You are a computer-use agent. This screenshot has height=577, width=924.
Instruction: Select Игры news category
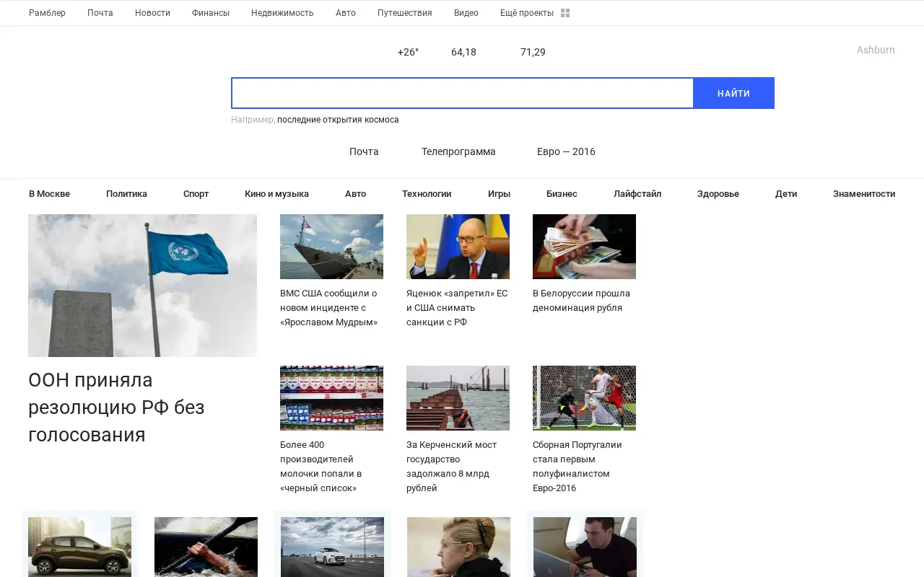click(499, 194)
